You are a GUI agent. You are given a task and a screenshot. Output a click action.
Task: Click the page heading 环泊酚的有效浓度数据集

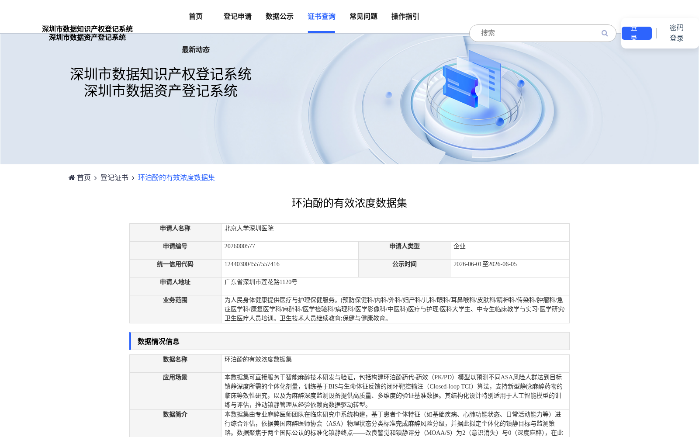pos(349,203)
